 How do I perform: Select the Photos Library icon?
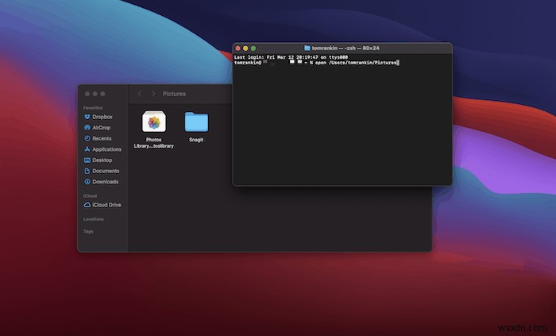click(x=154, y=122)
